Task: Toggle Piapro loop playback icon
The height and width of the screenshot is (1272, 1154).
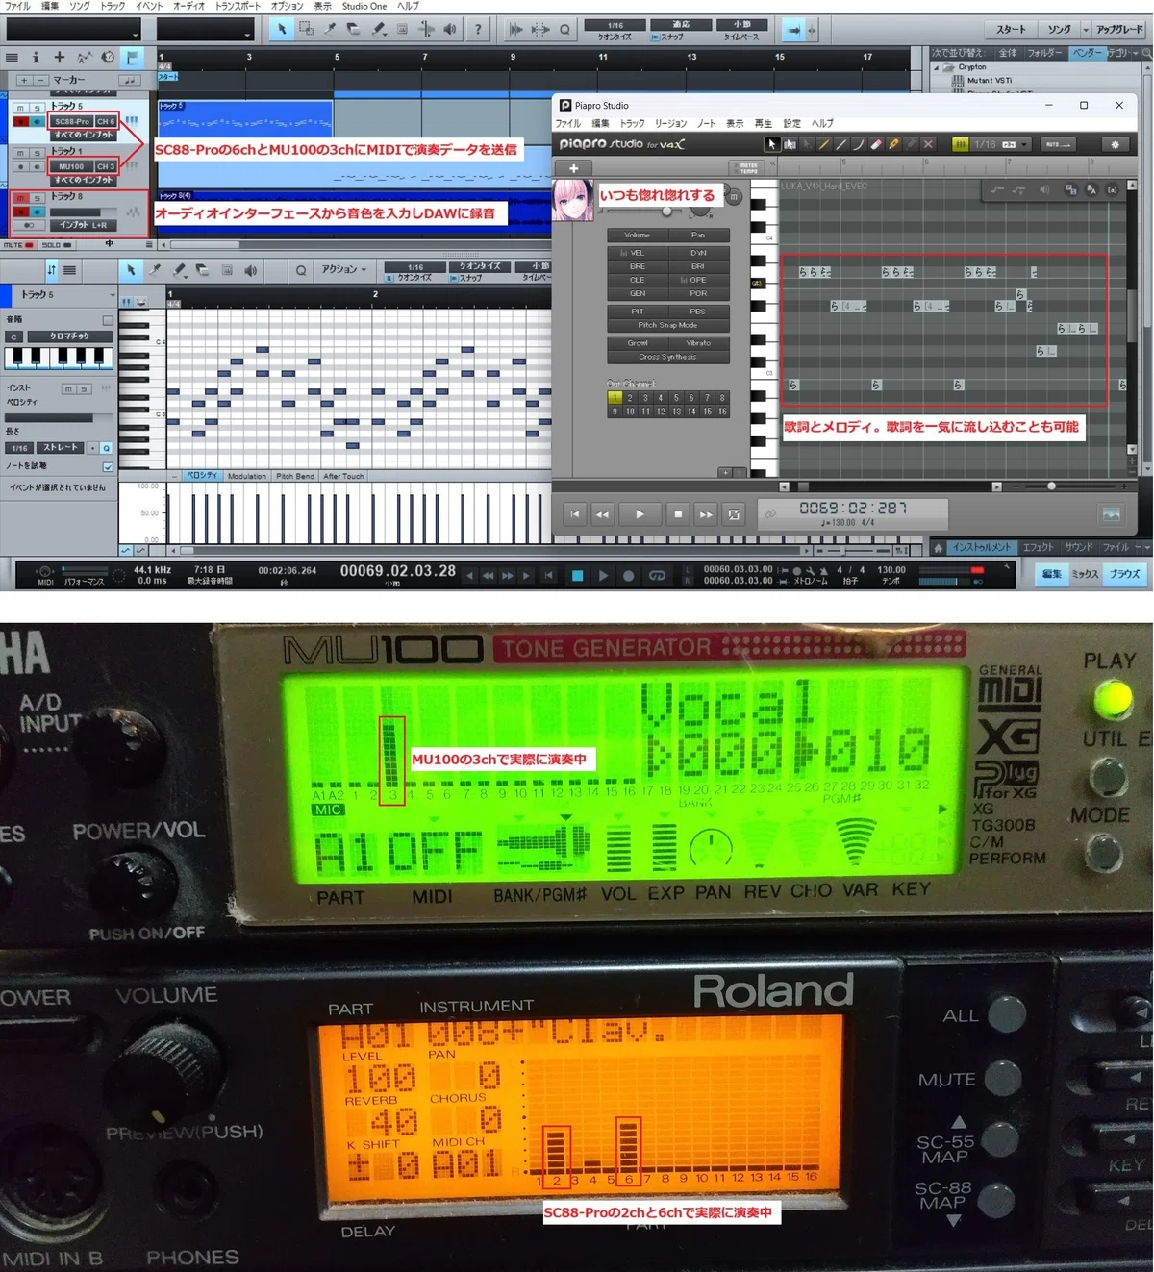Action: 734,514
